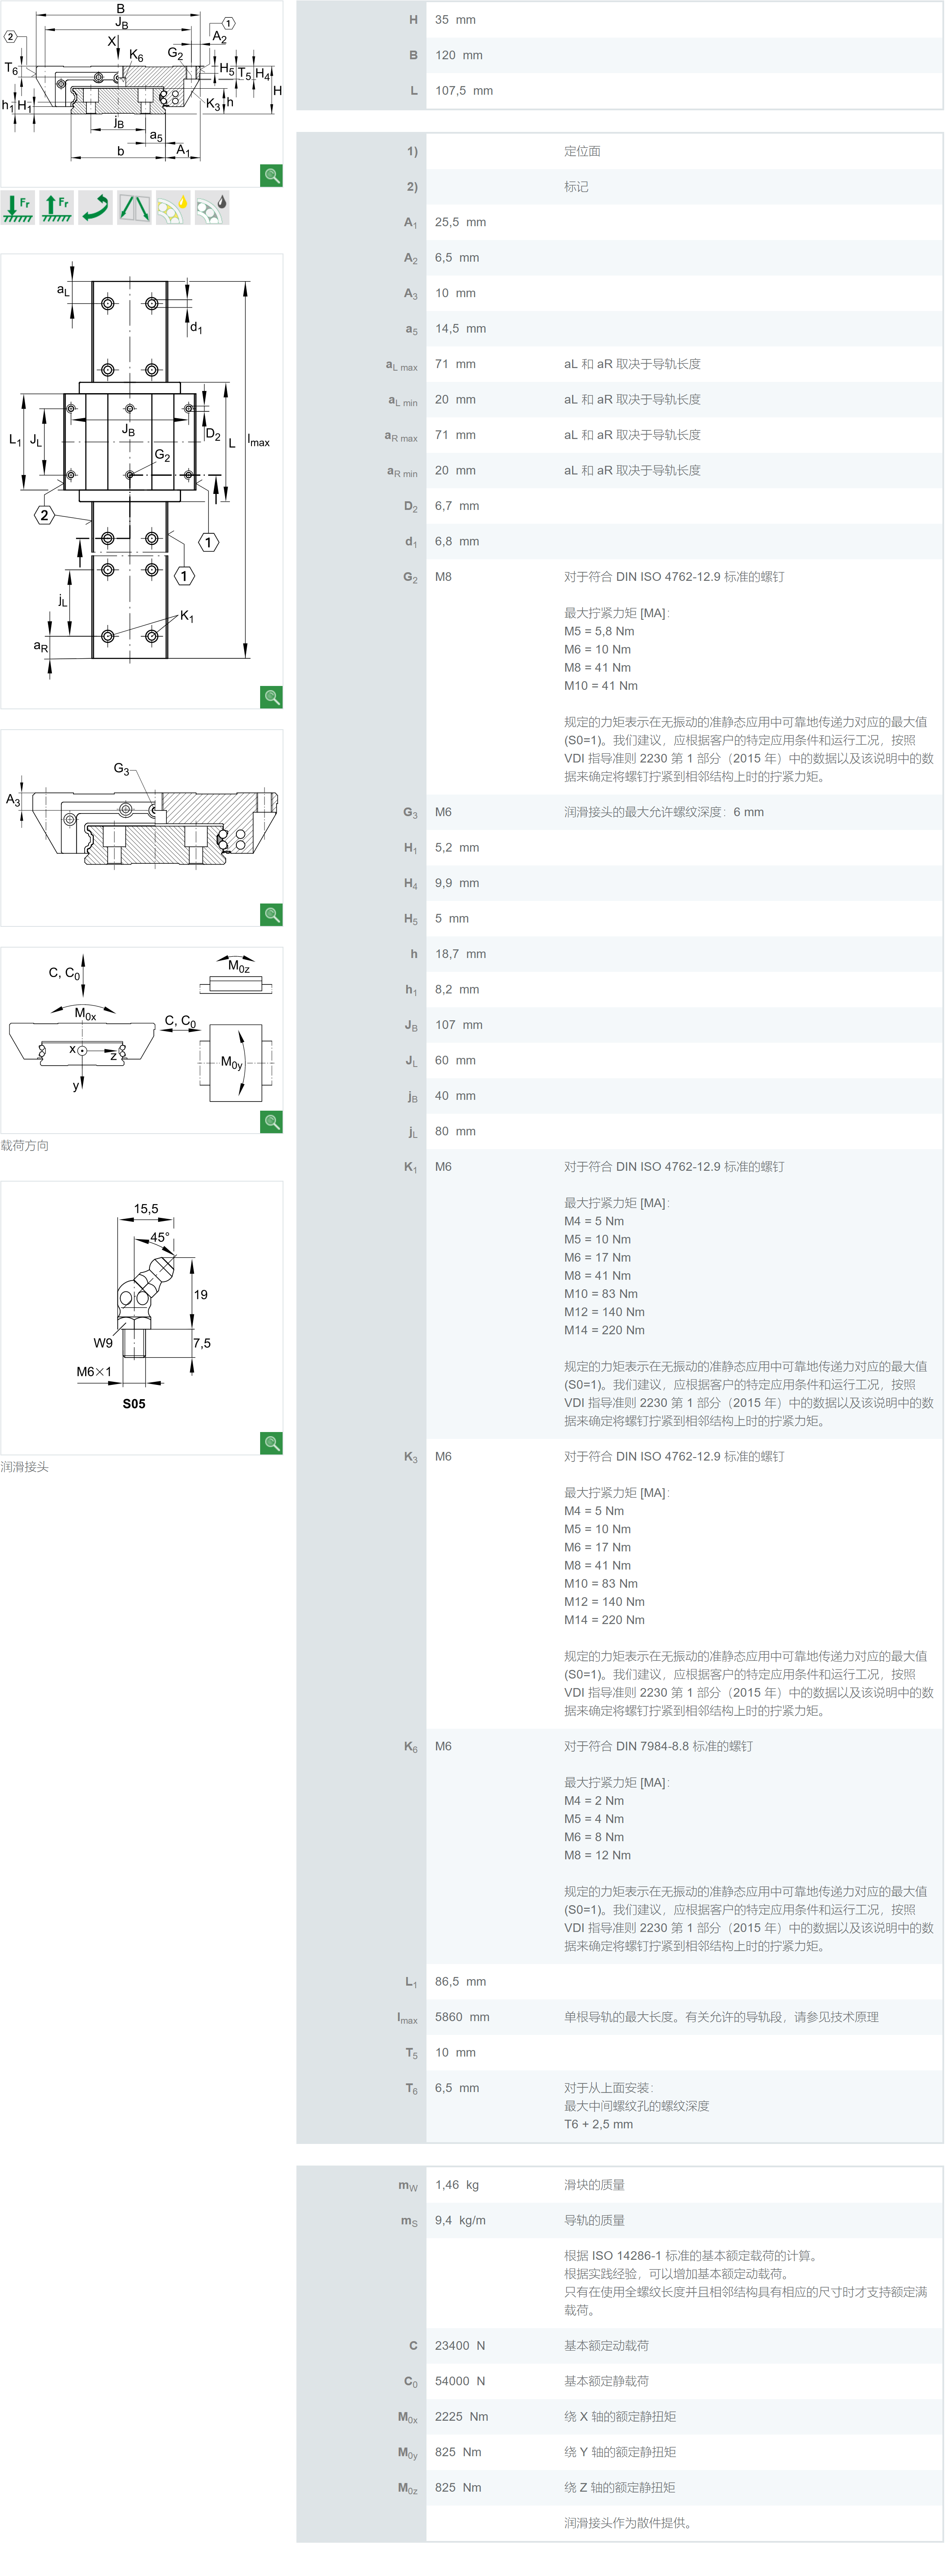Select the h value 18,7 mm
Image resolution: width=945 pixels, height=2576 pixels.
(461, 955)
